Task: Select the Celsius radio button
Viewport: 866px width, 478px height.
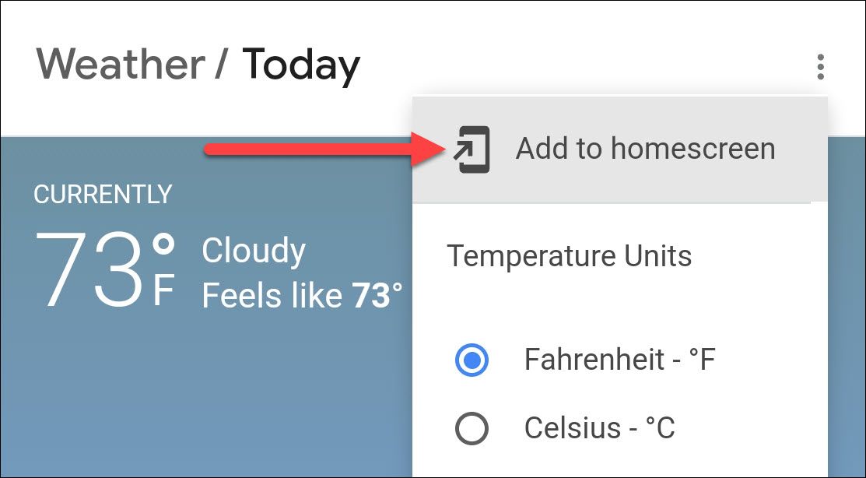Action: (471, 427)
